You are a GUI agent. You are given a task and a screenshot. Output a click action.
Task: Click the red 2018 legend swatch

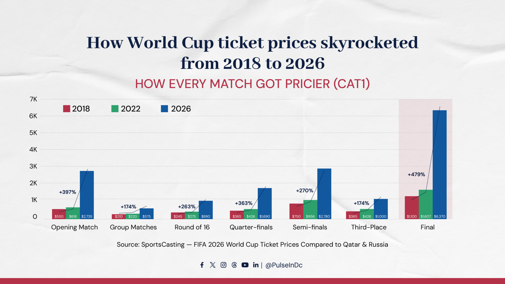(x=67, y=109)
